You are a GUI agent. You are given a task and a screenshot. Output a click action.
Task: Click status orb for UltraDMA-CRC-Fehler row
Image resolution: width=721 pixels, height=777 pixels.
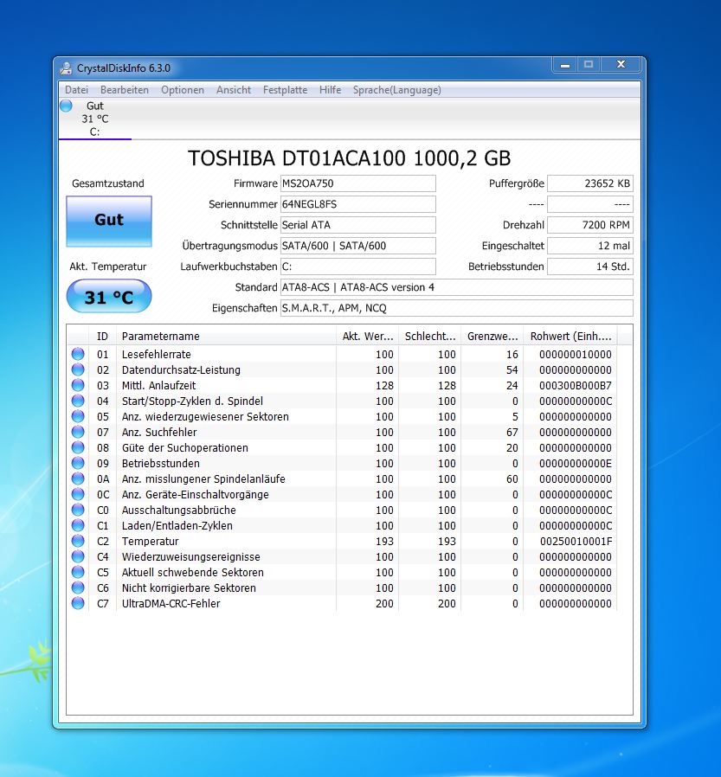[x=78, y=603]
